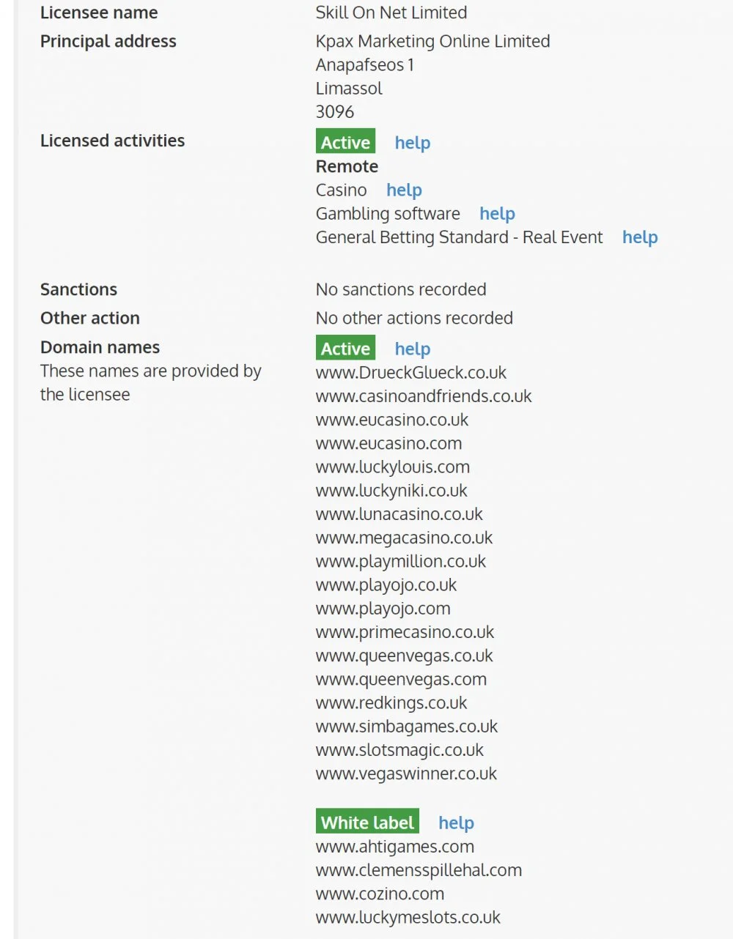
Task: Click the Domain names label
Action: click(100, 347)
